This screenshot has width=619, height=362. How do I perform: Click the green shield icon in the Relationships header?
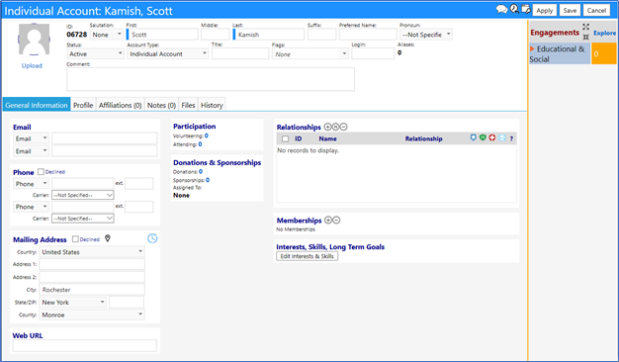tap(483, 137)
